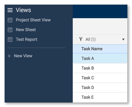132x107 pixels.
Task: Select the Task C row
Action: (x=100, y=78)
